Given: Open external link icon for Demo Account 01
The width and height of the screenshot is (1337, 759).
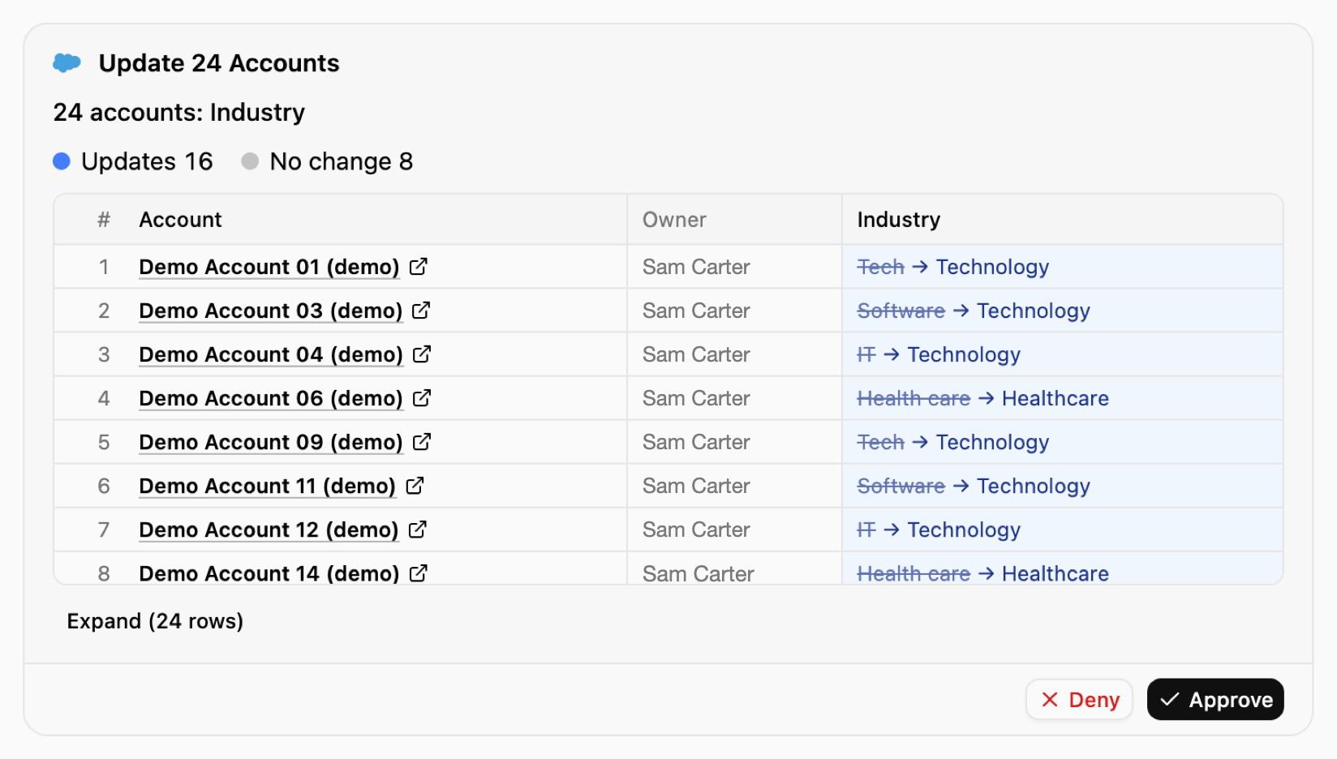Looking at the screenshot, I should (x=419, y=267).
